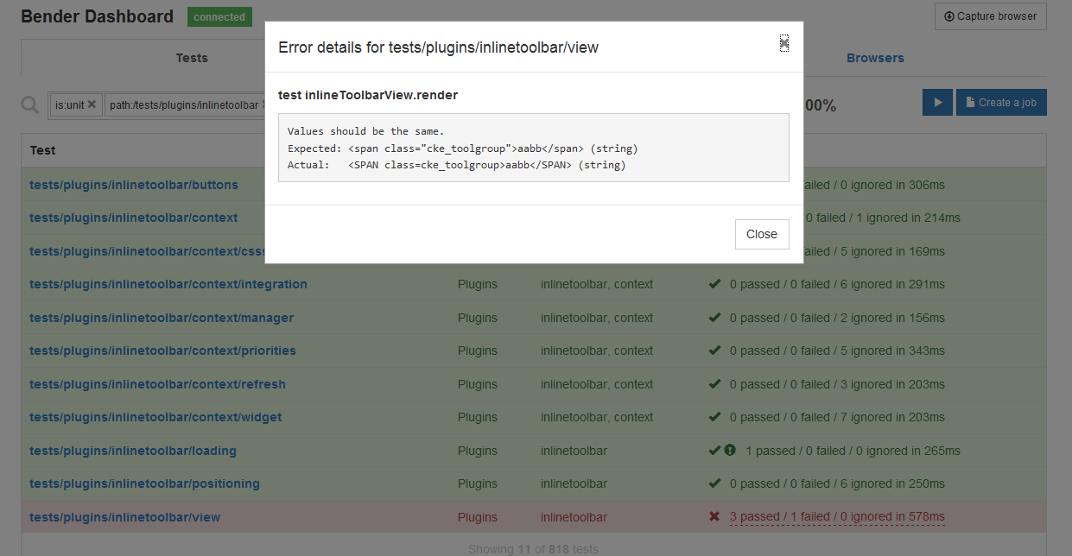The width and height of the screenshot is (1072, 556).
Task: Click the path:/tests/plugins/inlinetoolbar filter tag
Action: point(183,104)
